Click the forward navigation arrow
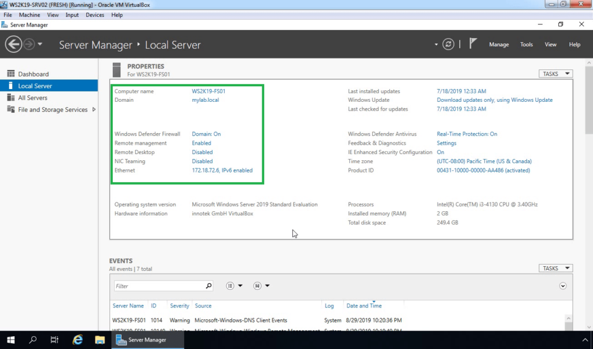593x349 pixels. (29, 44)
